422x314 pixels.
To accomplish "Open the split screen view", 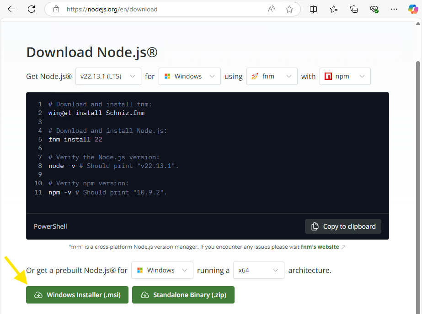I will (x=314, y=9).
